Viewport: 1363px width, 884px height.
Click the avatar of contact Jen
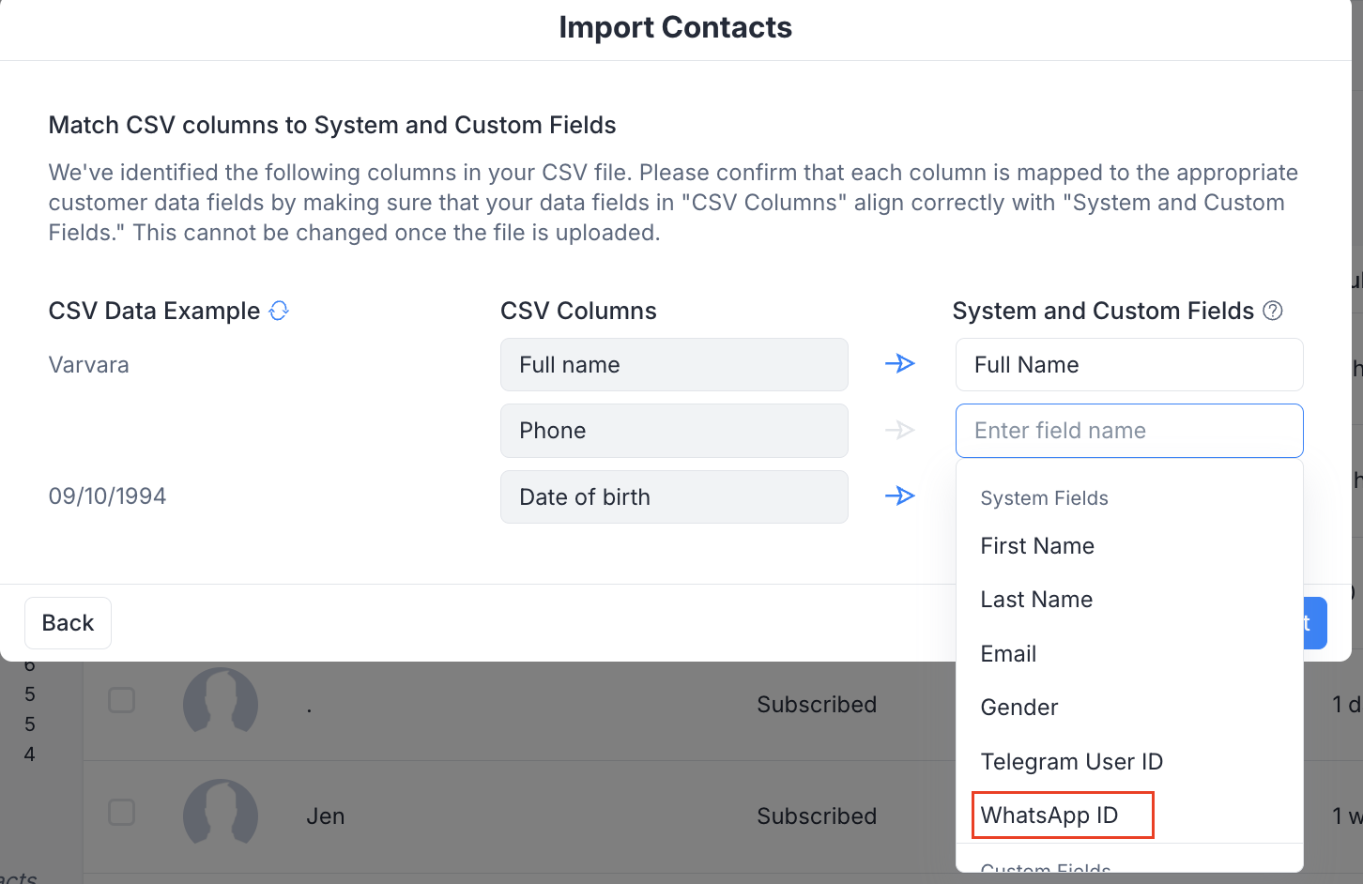pos(221,815)
